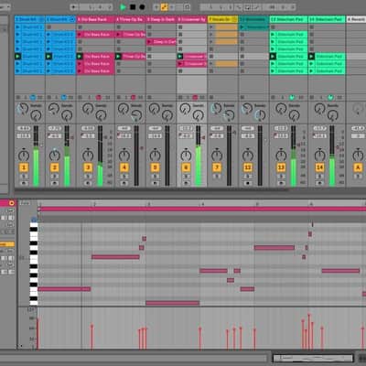Arm track 3 for recording

tap(88, 183)
